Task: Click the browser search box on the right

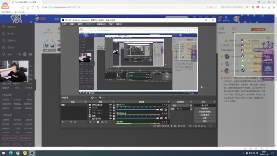Action: (x=235, y=7)
